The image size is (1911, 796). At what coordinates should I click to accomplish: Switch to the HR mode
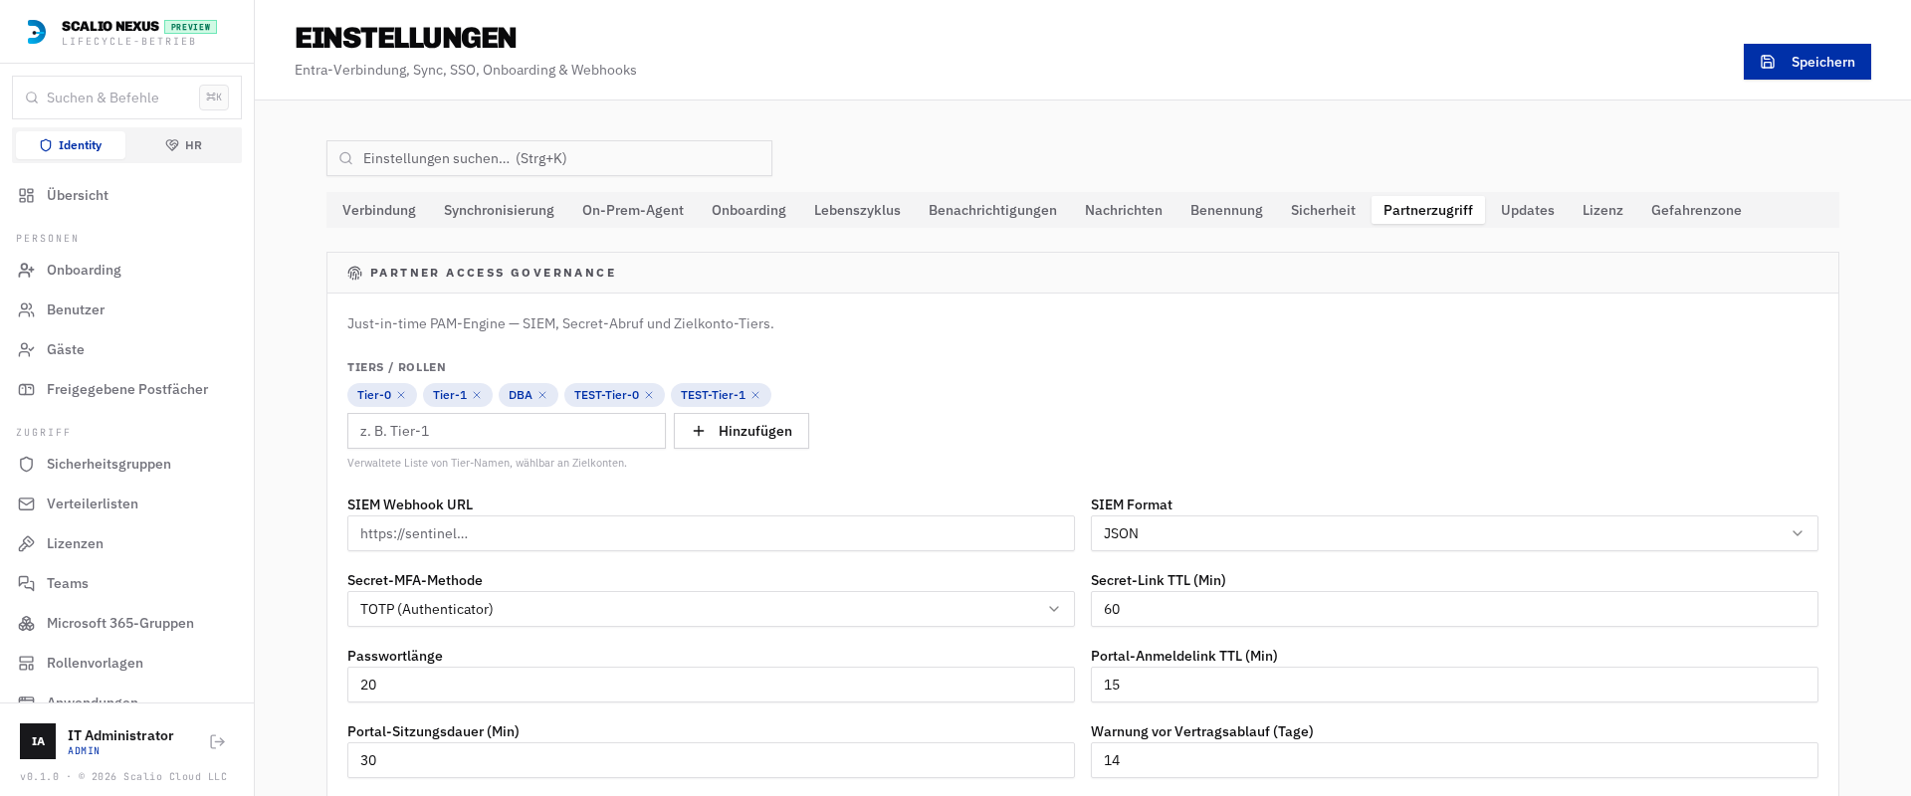183,145
